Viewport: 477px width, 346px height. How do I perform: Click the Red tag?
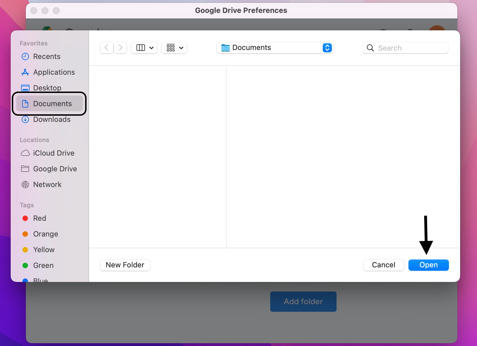click(50, 218)
